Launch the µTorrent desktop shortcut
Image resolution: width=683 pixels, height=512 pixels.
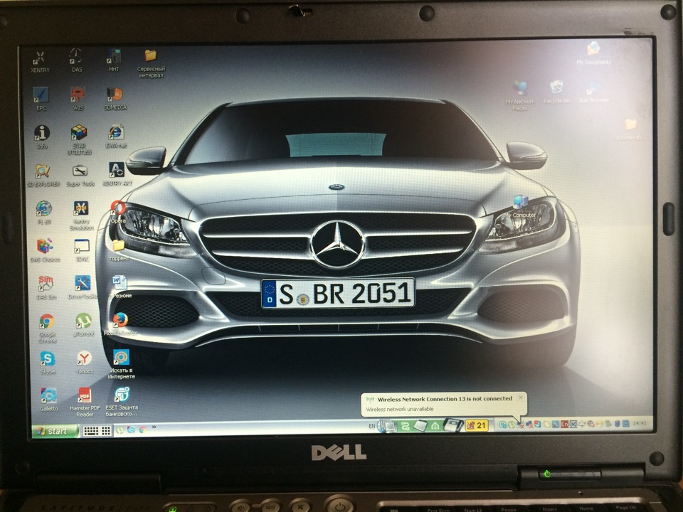coord(84,325)
